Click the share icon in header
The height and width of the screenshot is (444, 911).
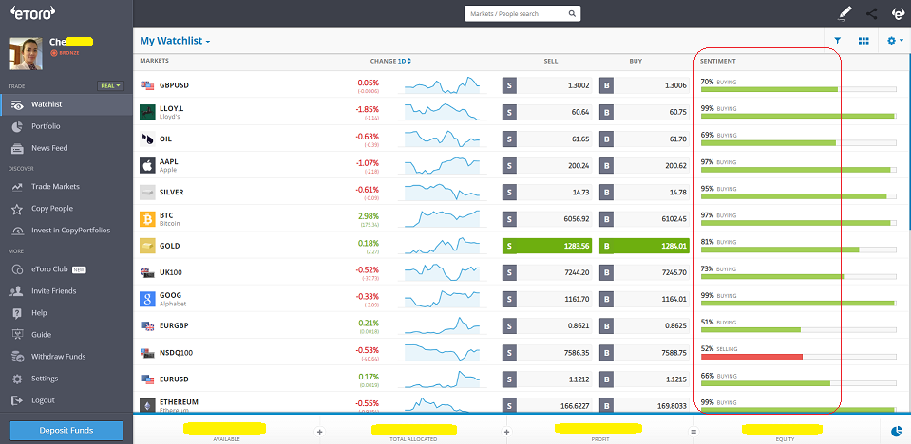tap(871, 13)
